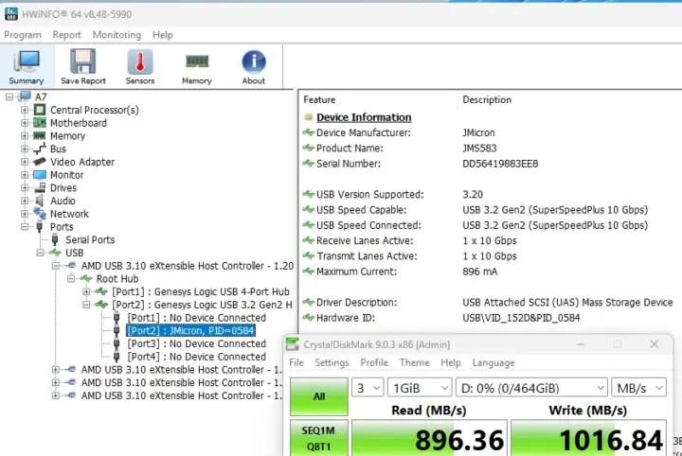Click the Video Adapter card icon
This screenshot has width=682, height=456.
[x=40, y=162]
